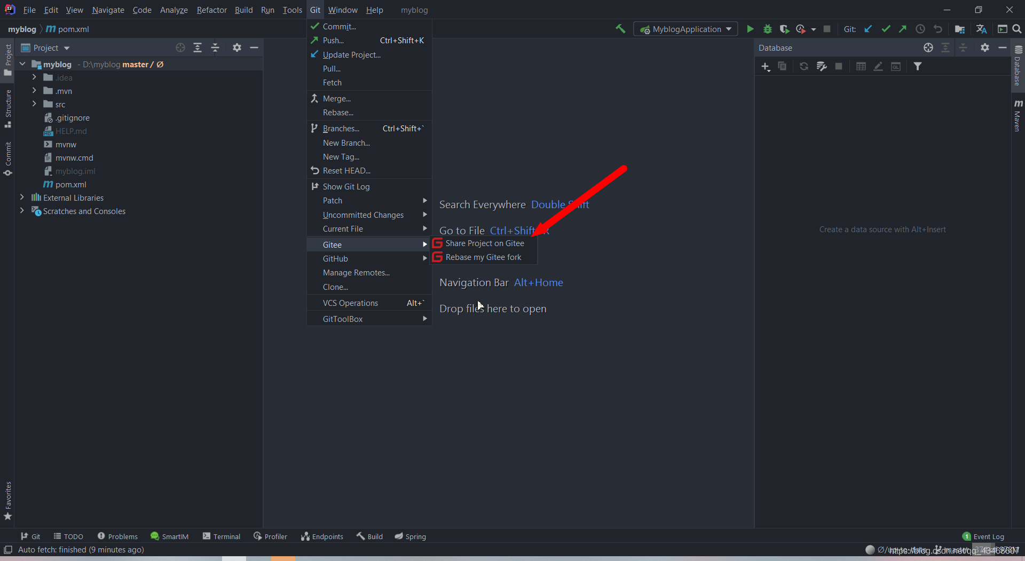This screenshot has width=1025, height=561.
Task: Expand the src folder
Action: point(34,104)
